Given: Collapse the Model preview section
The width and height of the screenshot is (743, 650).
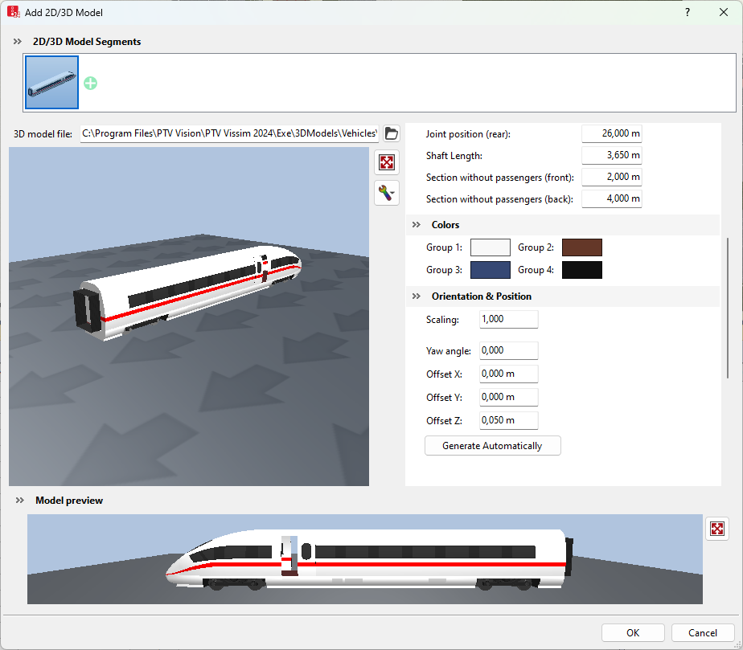Looking at the screenshot, I should tap(18, 501).
